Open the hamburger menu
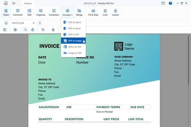 [14, 3]
